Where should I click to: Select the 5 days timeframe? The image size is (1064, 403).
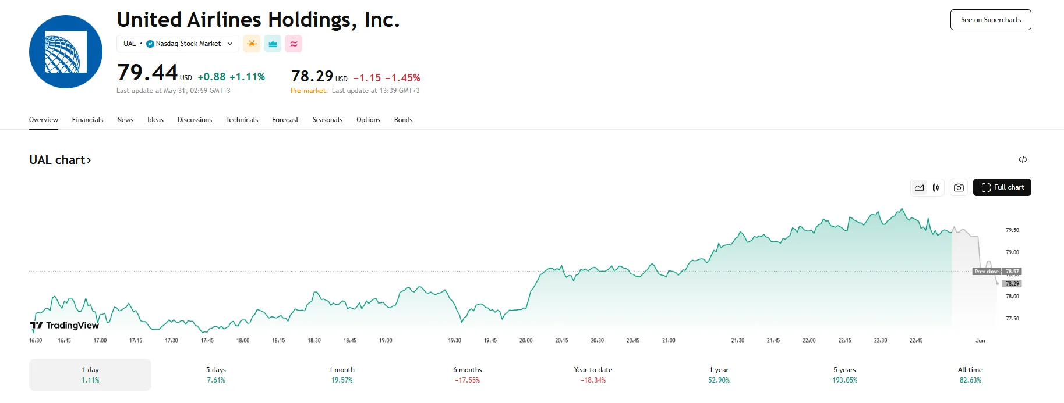coord(215,374)
